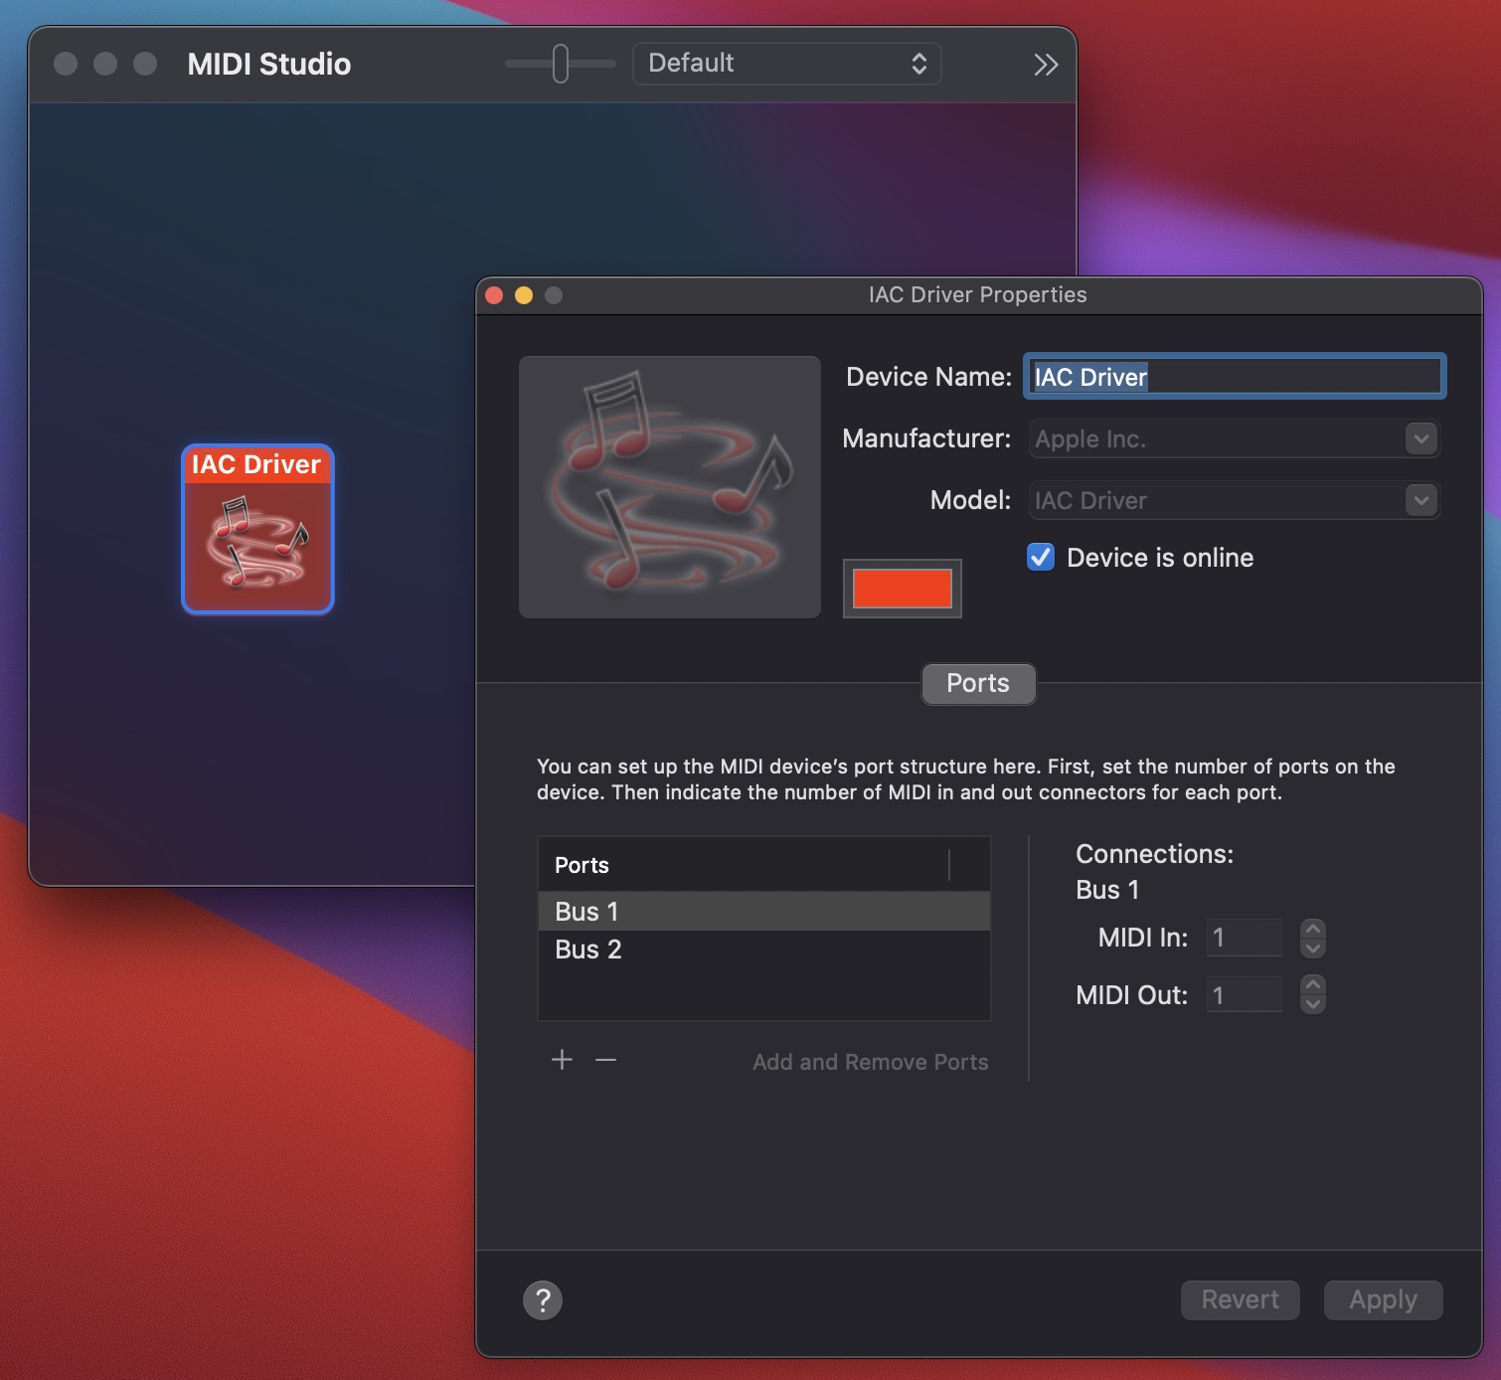Viewport: 1501px width, 1380px height.
Task: Click the toolbar overflow double-chevron icon
Action: pyautogui.click(x=1045, y=65)
